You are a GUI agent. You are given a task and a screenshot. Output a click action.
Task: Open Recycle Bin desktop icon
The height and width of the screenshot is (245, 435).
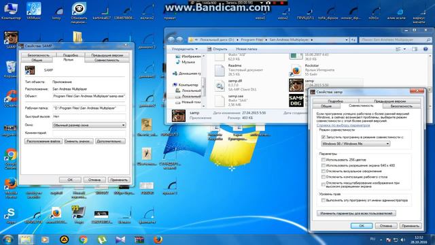click(x=11, y=69)
